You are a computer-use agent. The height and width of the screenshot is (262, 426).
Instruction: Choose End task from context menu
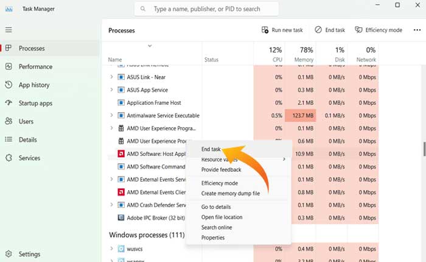[x=211, y=149]
